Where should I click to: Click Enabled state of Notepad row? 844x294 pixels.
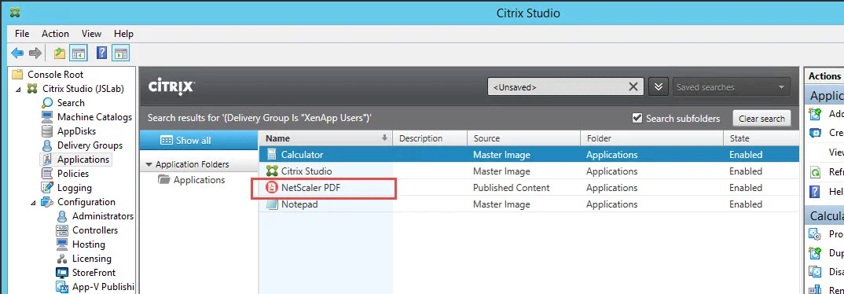[746, 204]
